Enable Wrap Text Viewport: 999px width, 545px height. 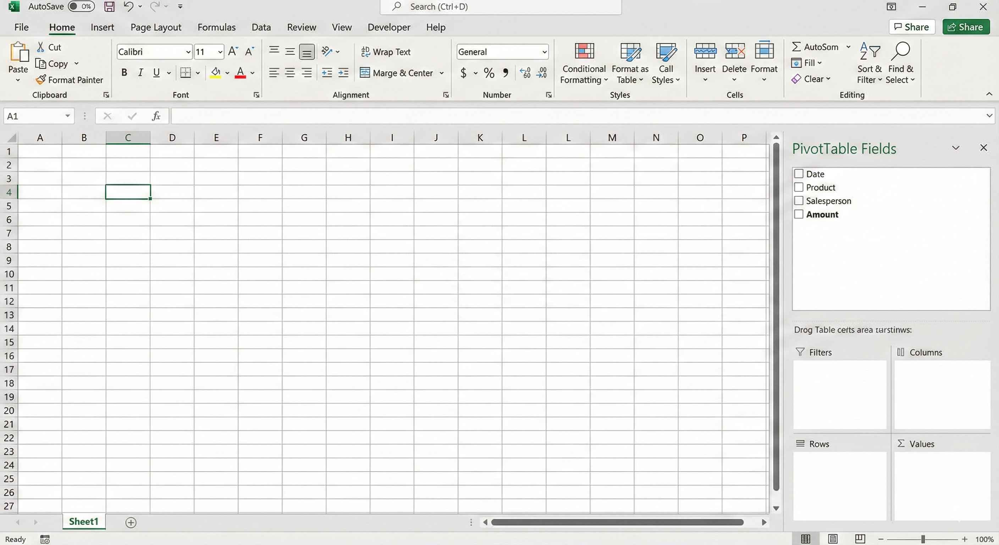pyautogui.click(x=386, y=51)
